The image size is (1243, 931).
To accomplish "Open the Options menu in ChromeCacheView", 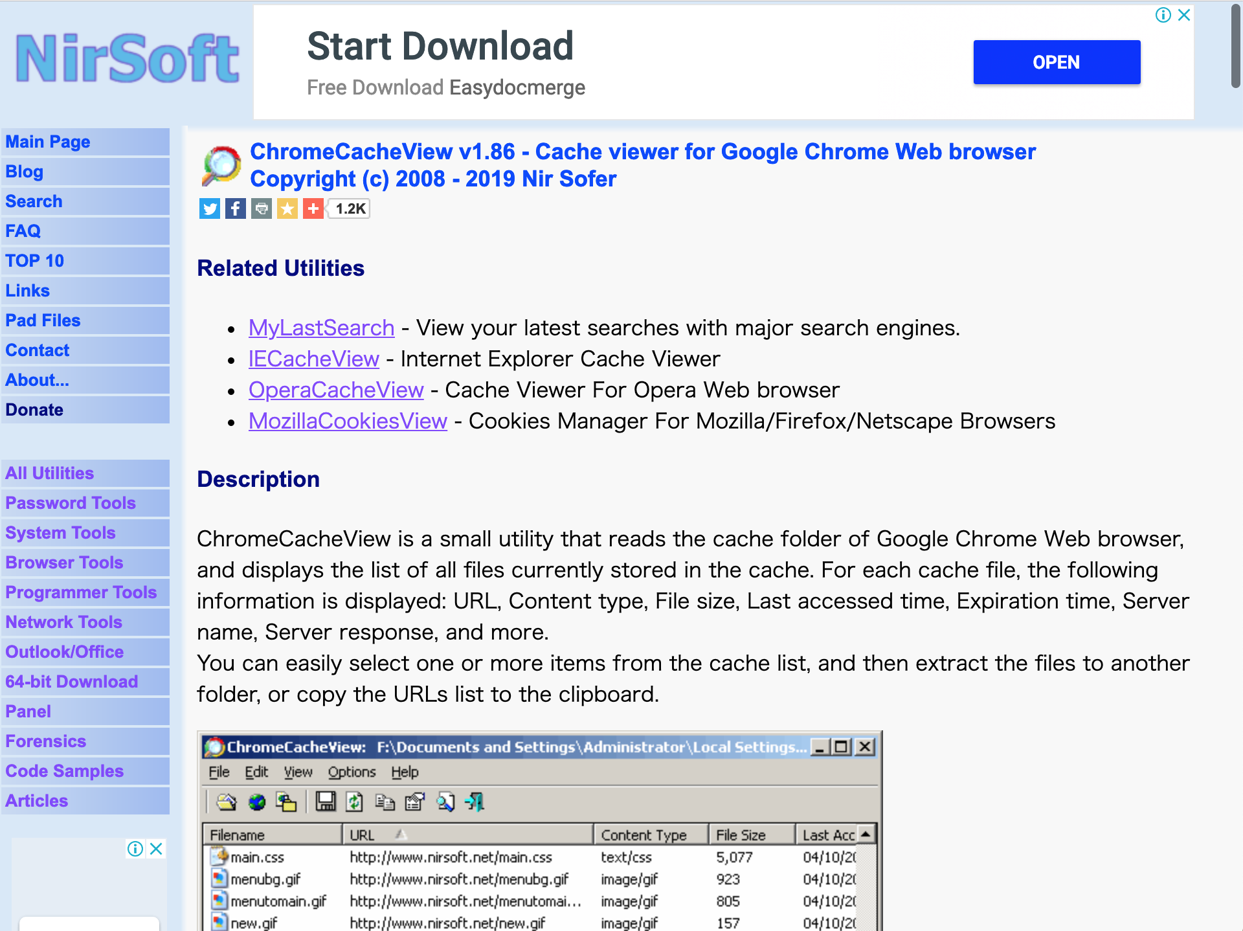I will pos(352,772).
